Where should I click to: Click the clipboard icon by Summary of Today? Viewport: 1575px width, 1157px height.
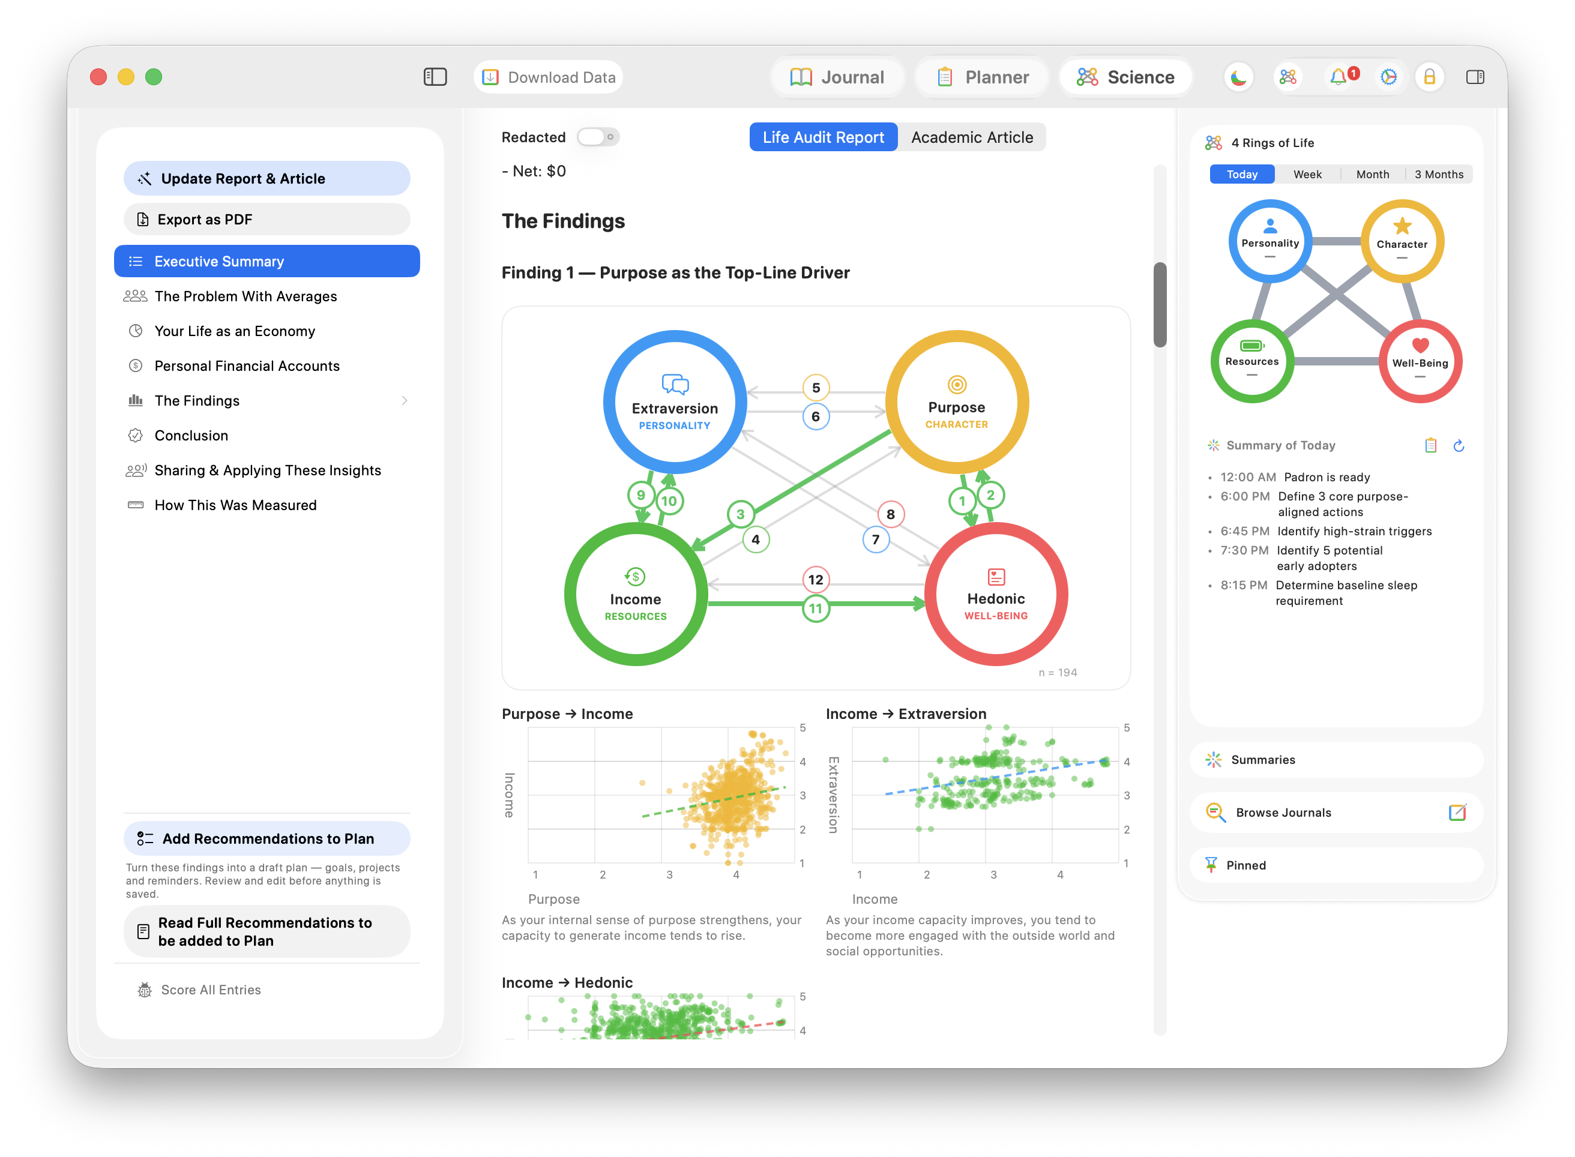click(x=1430, y=445)
